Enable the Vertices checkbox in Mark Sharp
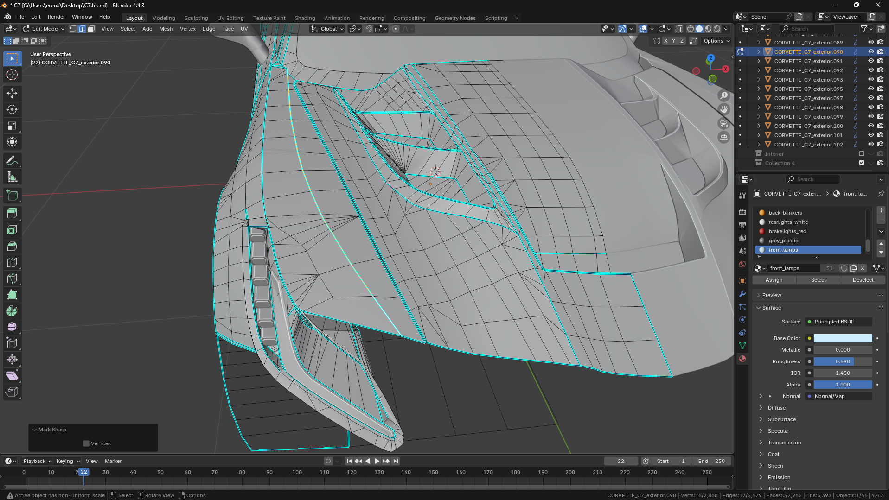 pyautogui.click(x=86, y=443)
